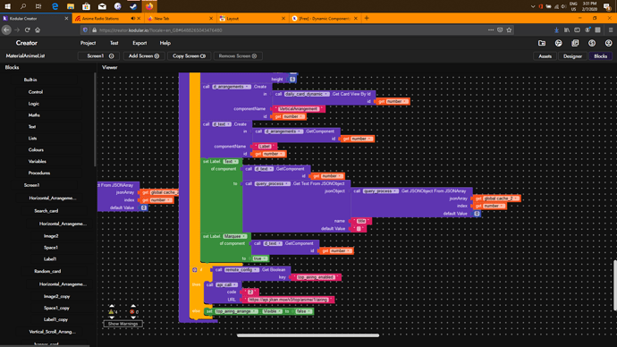Bookmark this page with the star icon
The image size is (617, 347).
509,30
